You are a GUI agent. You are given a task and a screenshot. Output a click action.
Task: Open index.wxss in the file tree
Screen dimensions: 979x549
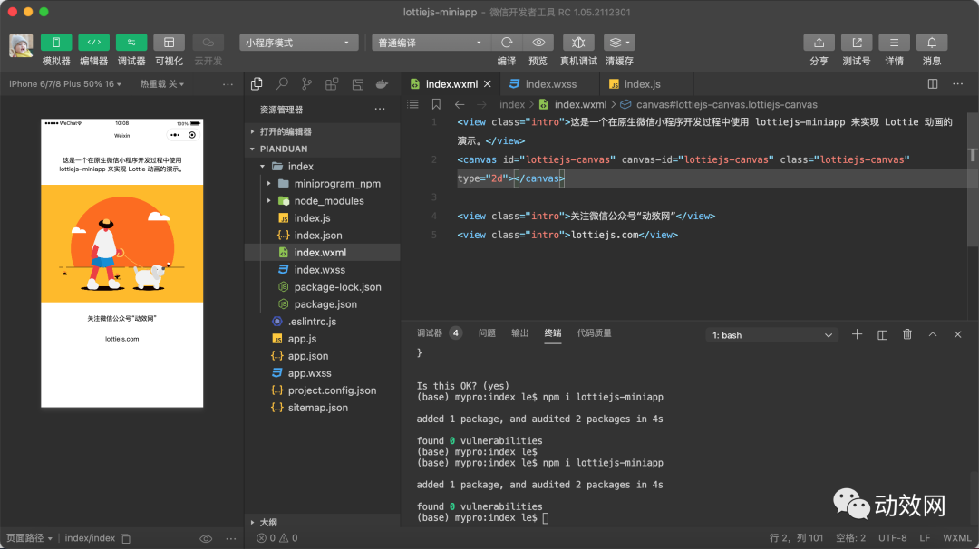[322, 269]
